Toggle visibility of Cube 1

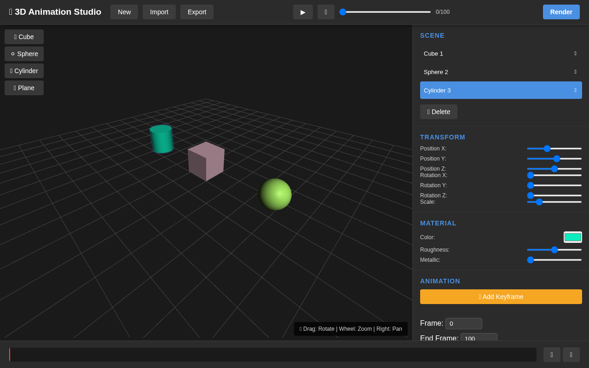pyautogui.click(x=575, y=53)
